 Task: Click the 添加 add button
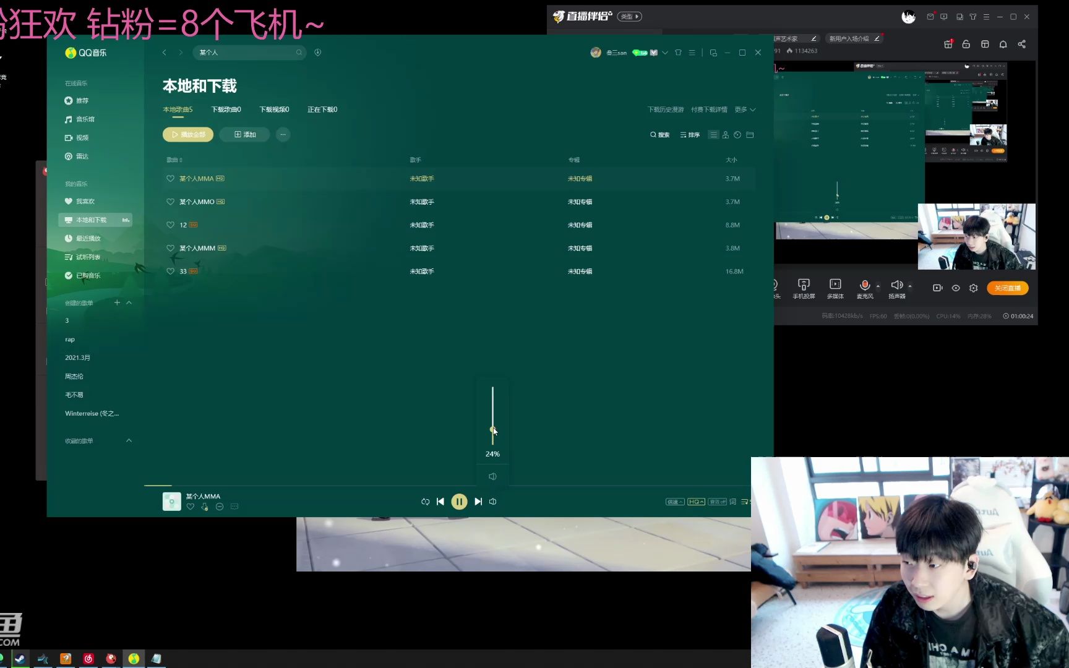coord(244,134)
